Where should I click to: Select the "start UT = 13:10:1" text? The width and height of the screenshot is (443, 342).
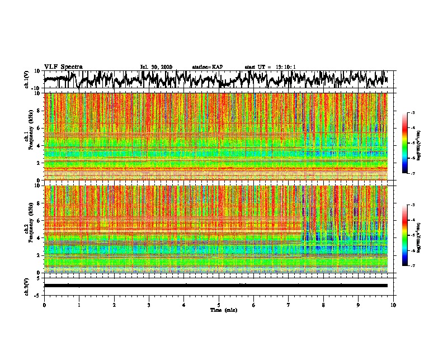point(270,67)
